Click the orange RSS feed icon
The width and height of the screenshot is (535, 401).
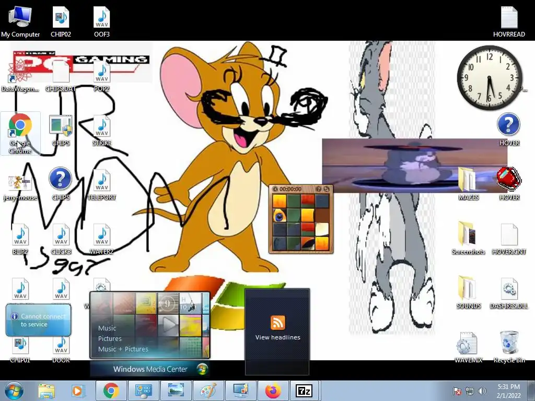(x=277, y=322)
